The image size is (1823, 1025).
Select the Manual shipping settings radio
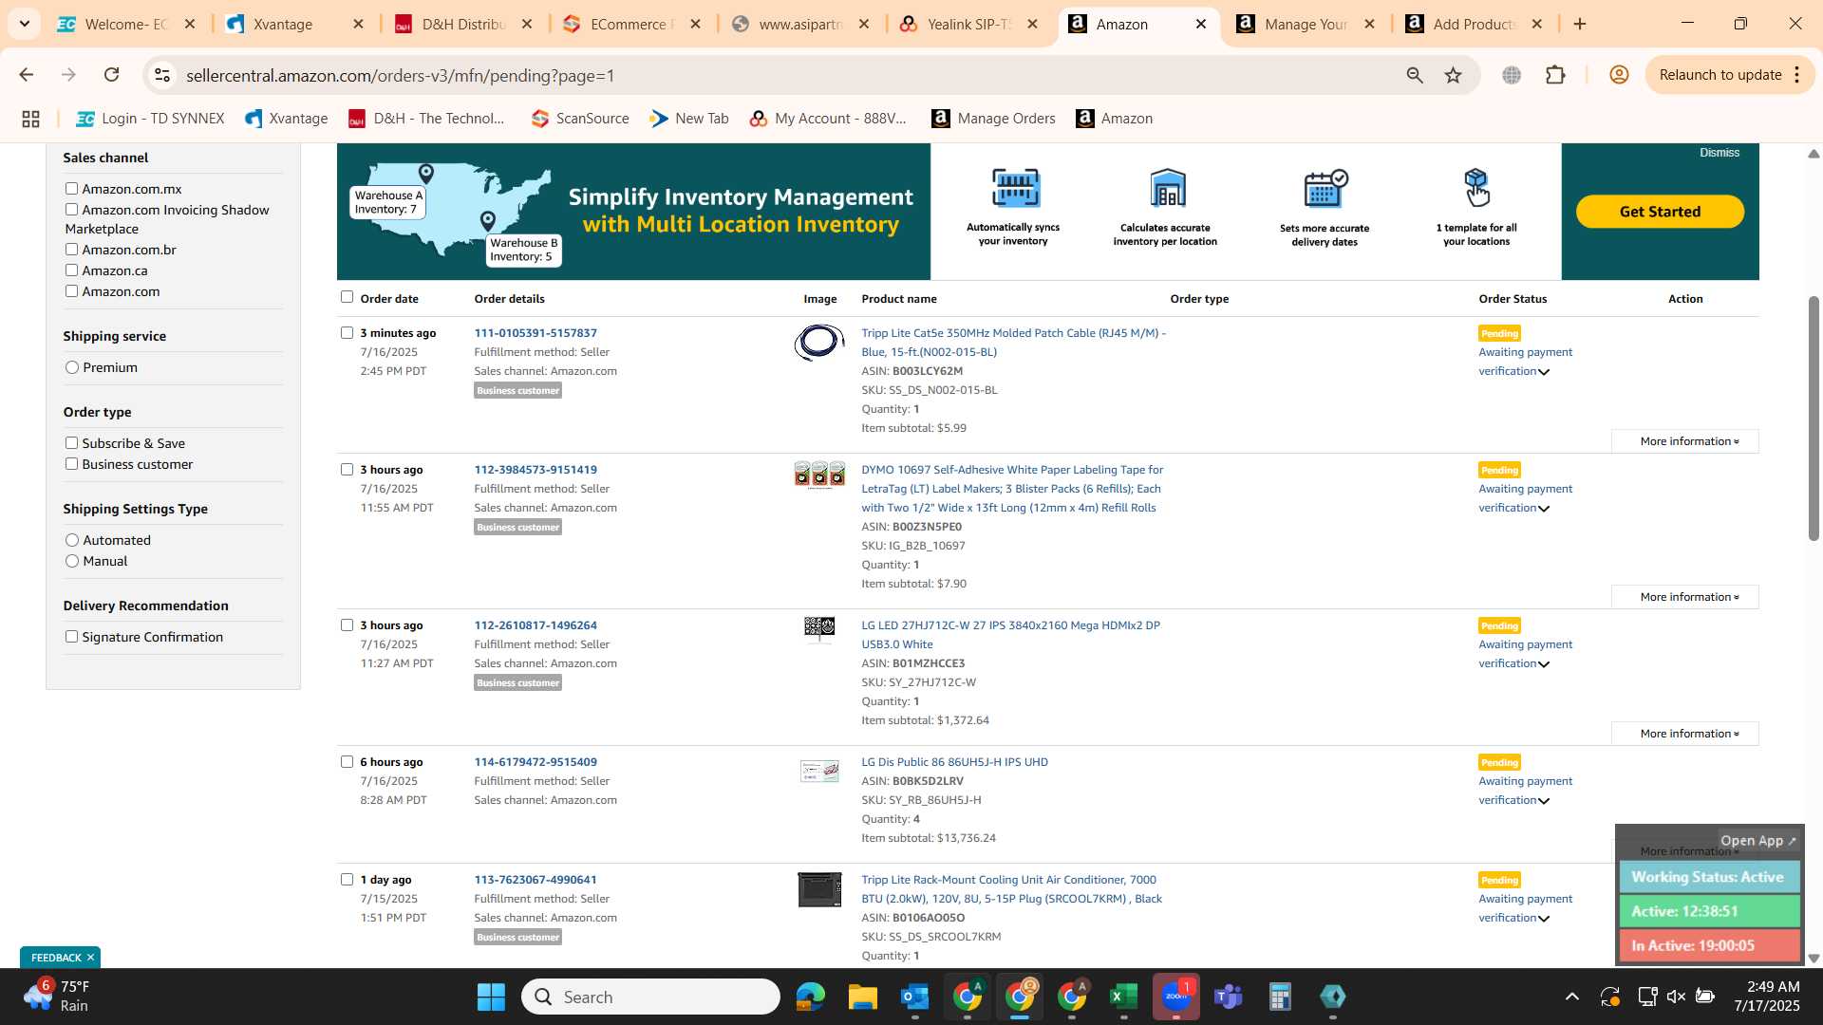(72, 561)
